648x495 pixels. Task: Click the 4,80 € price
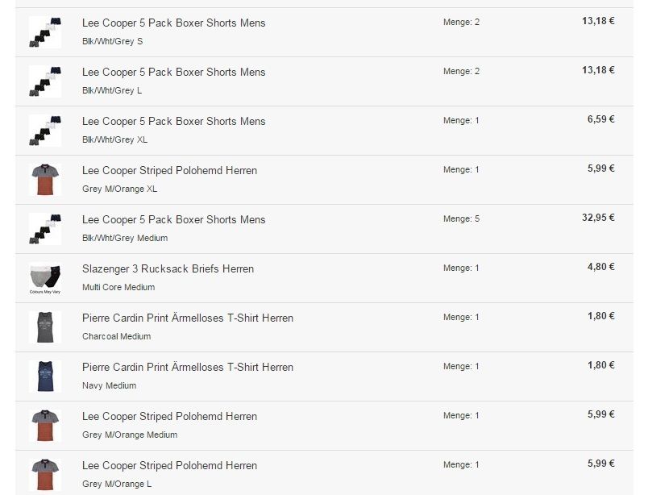[600, 267]
